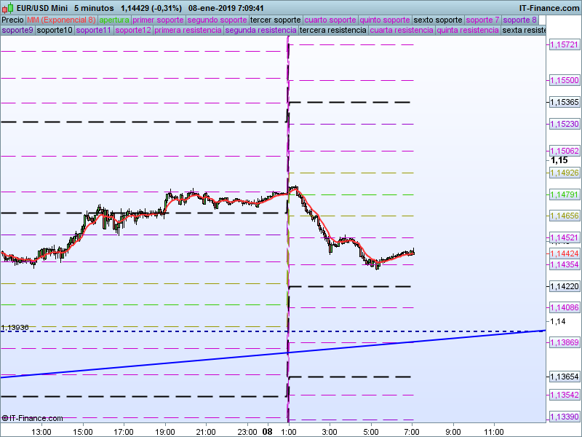Click the 1,15721 price label on axis
582x437 pixels.
point(563,45)
